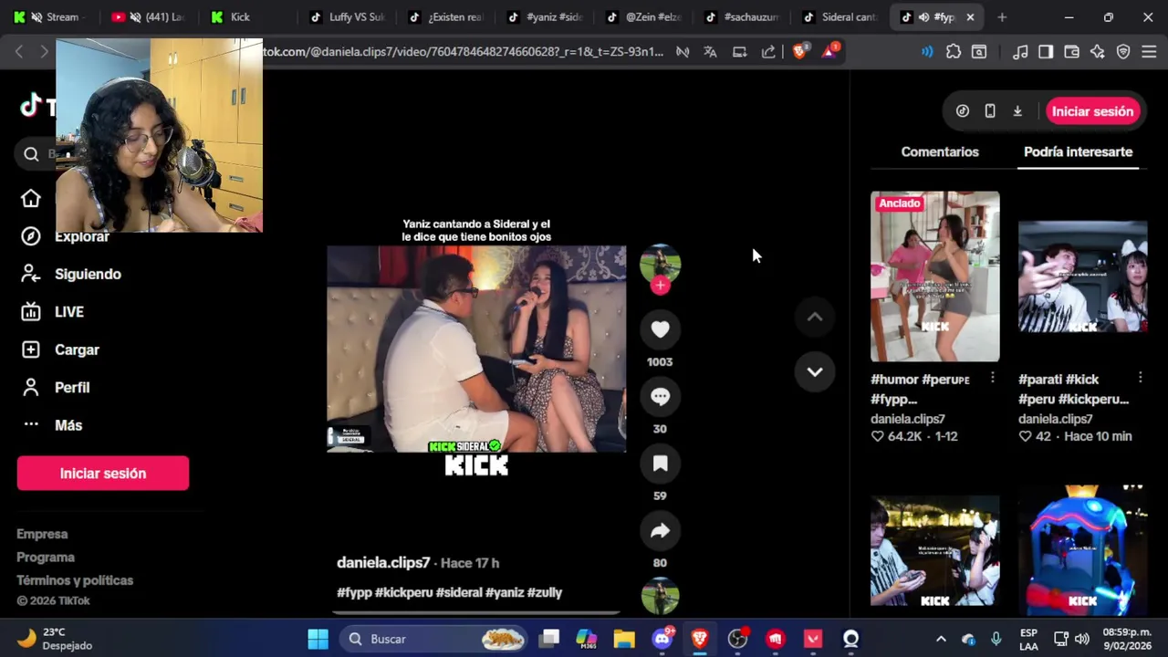1168x657 pixels.
Task: Show hidden system tray icons
Action: [941, 639]
